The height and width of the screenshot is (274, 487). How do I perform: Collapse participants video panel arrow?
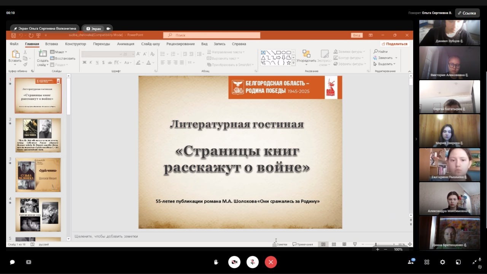point(416,139)
